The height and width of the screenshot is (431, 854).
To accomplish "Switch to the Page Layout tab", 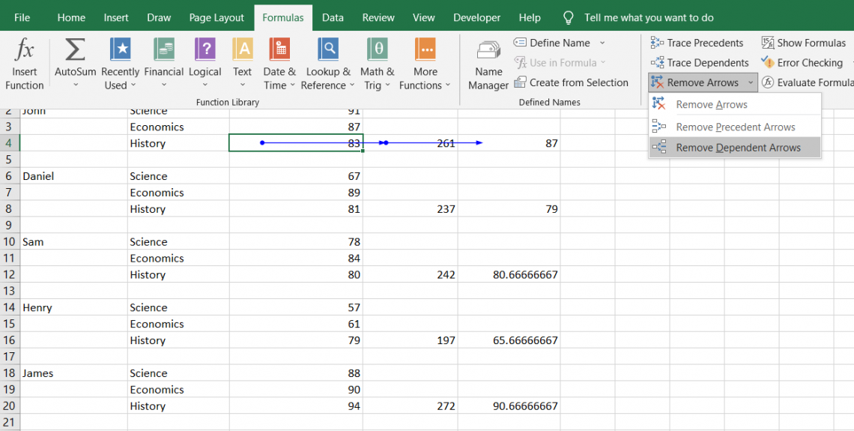I will tap(216, 17).
